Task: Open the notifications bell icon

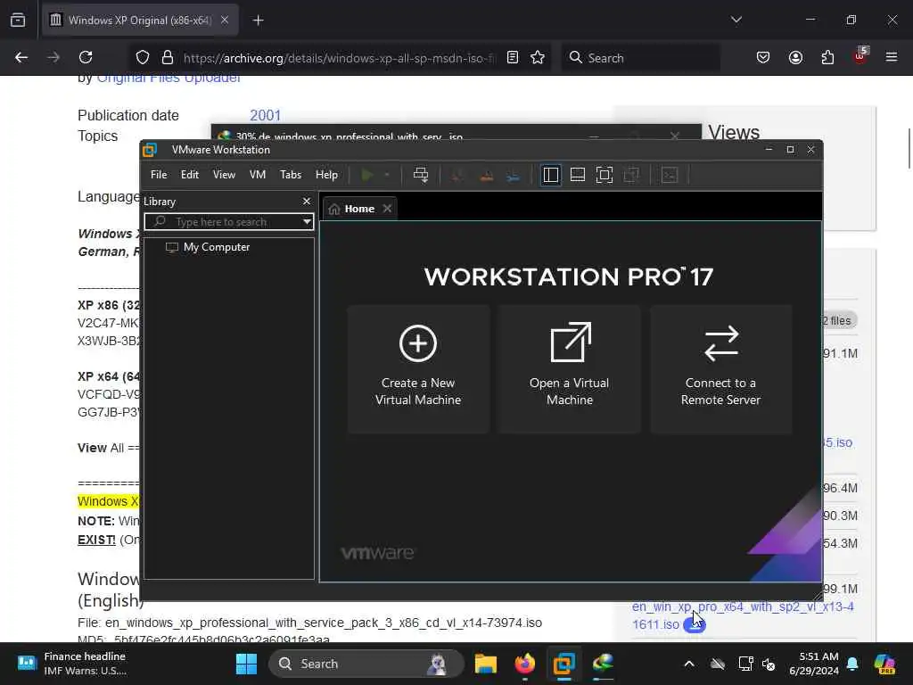Action: (x=852, y=664)
